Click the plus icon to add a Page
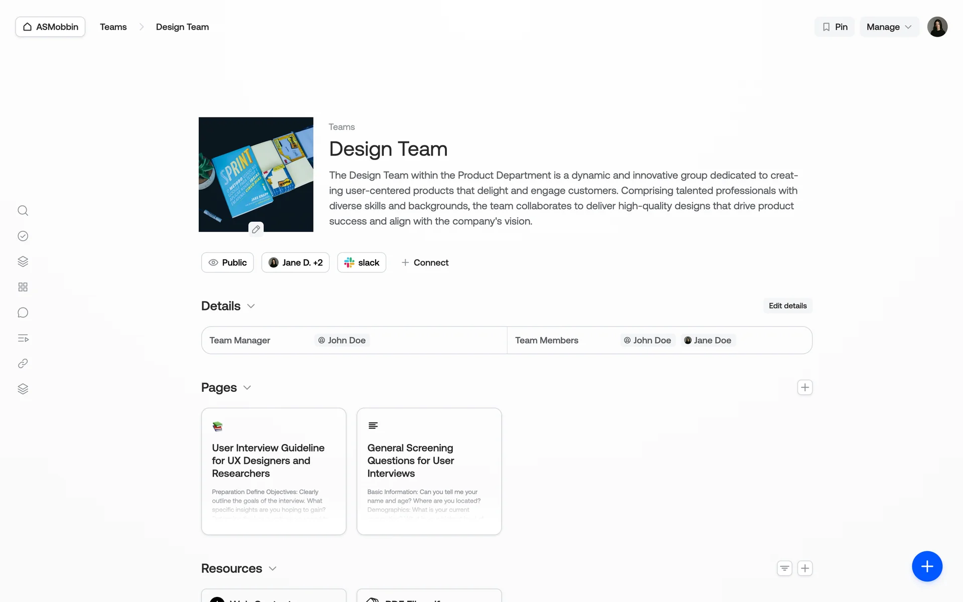Viewport: 963px width, 602px height. 805,387
